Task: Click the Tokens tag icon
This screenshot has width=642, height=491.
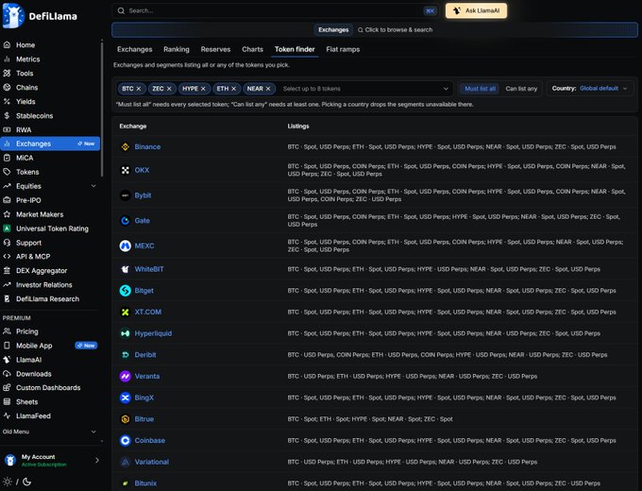Action: click(x=7, y=172)
